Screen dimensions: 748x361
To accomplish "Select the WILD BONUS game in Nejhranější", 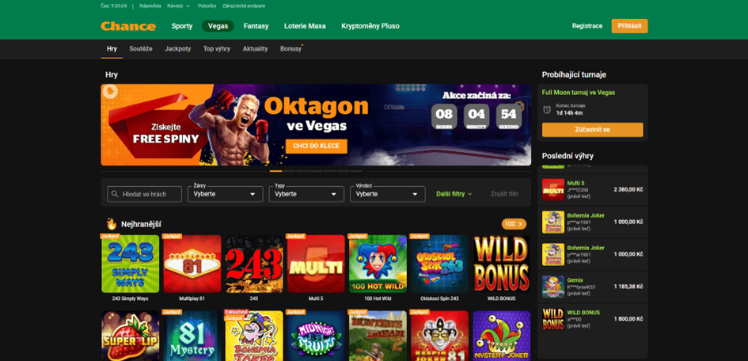I will click(501, 264).
